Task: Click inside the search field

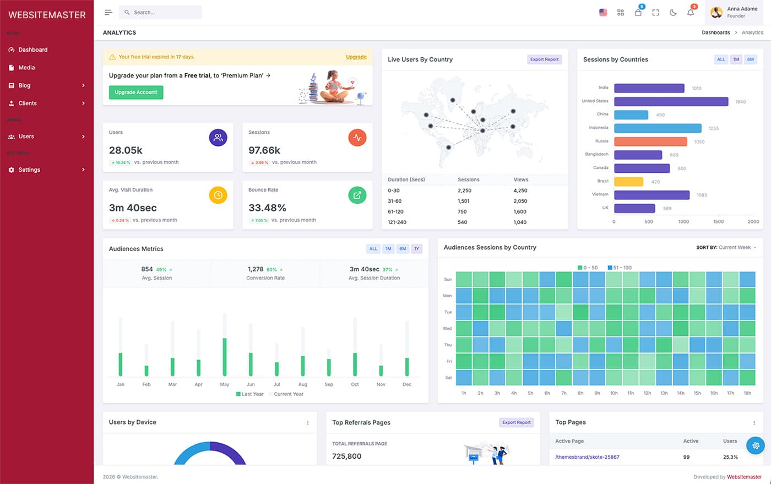Action: pyautogui.click(x=162, y=12)
